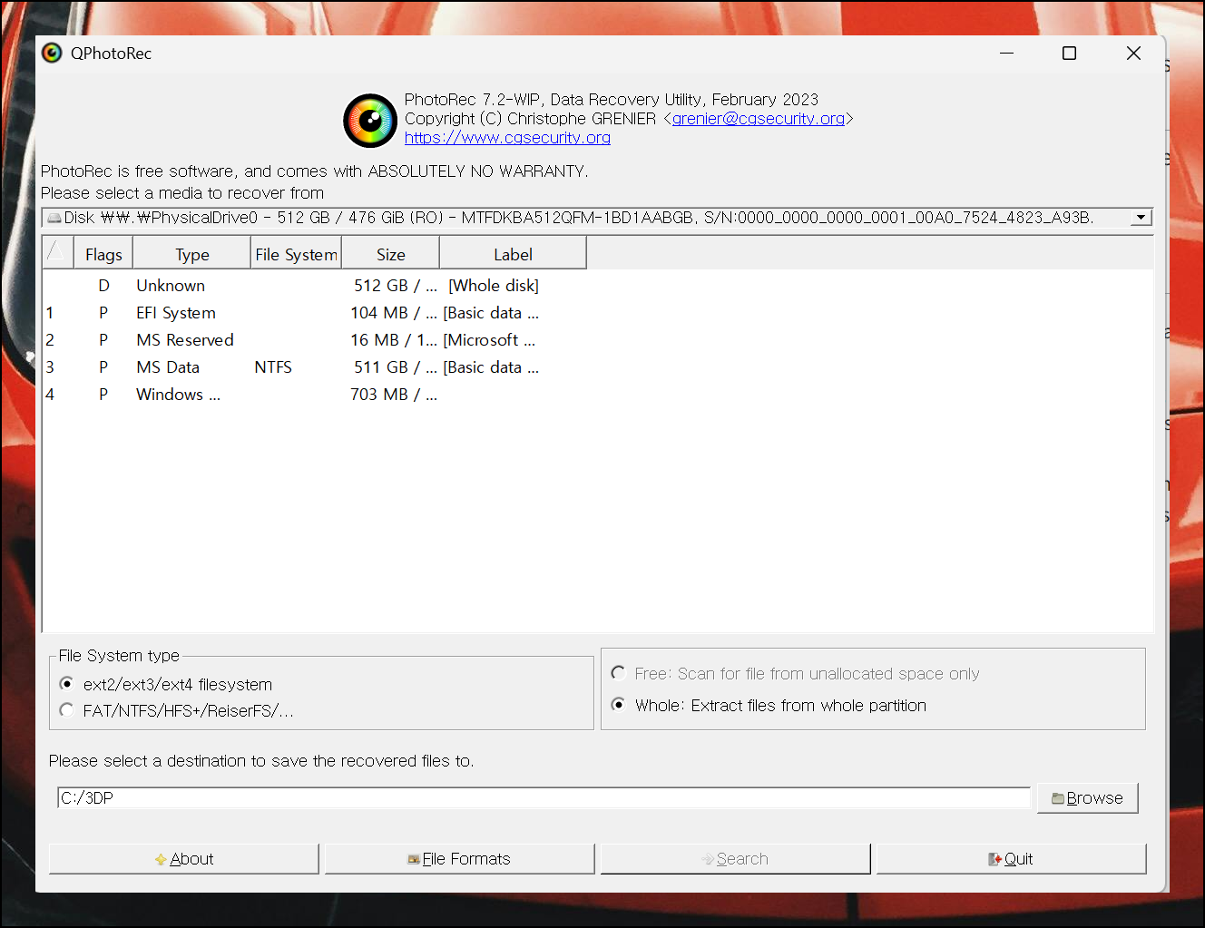Screen dimensions: 1205x928
Task: Open the About dialog
Action: (x=184, y=859)
